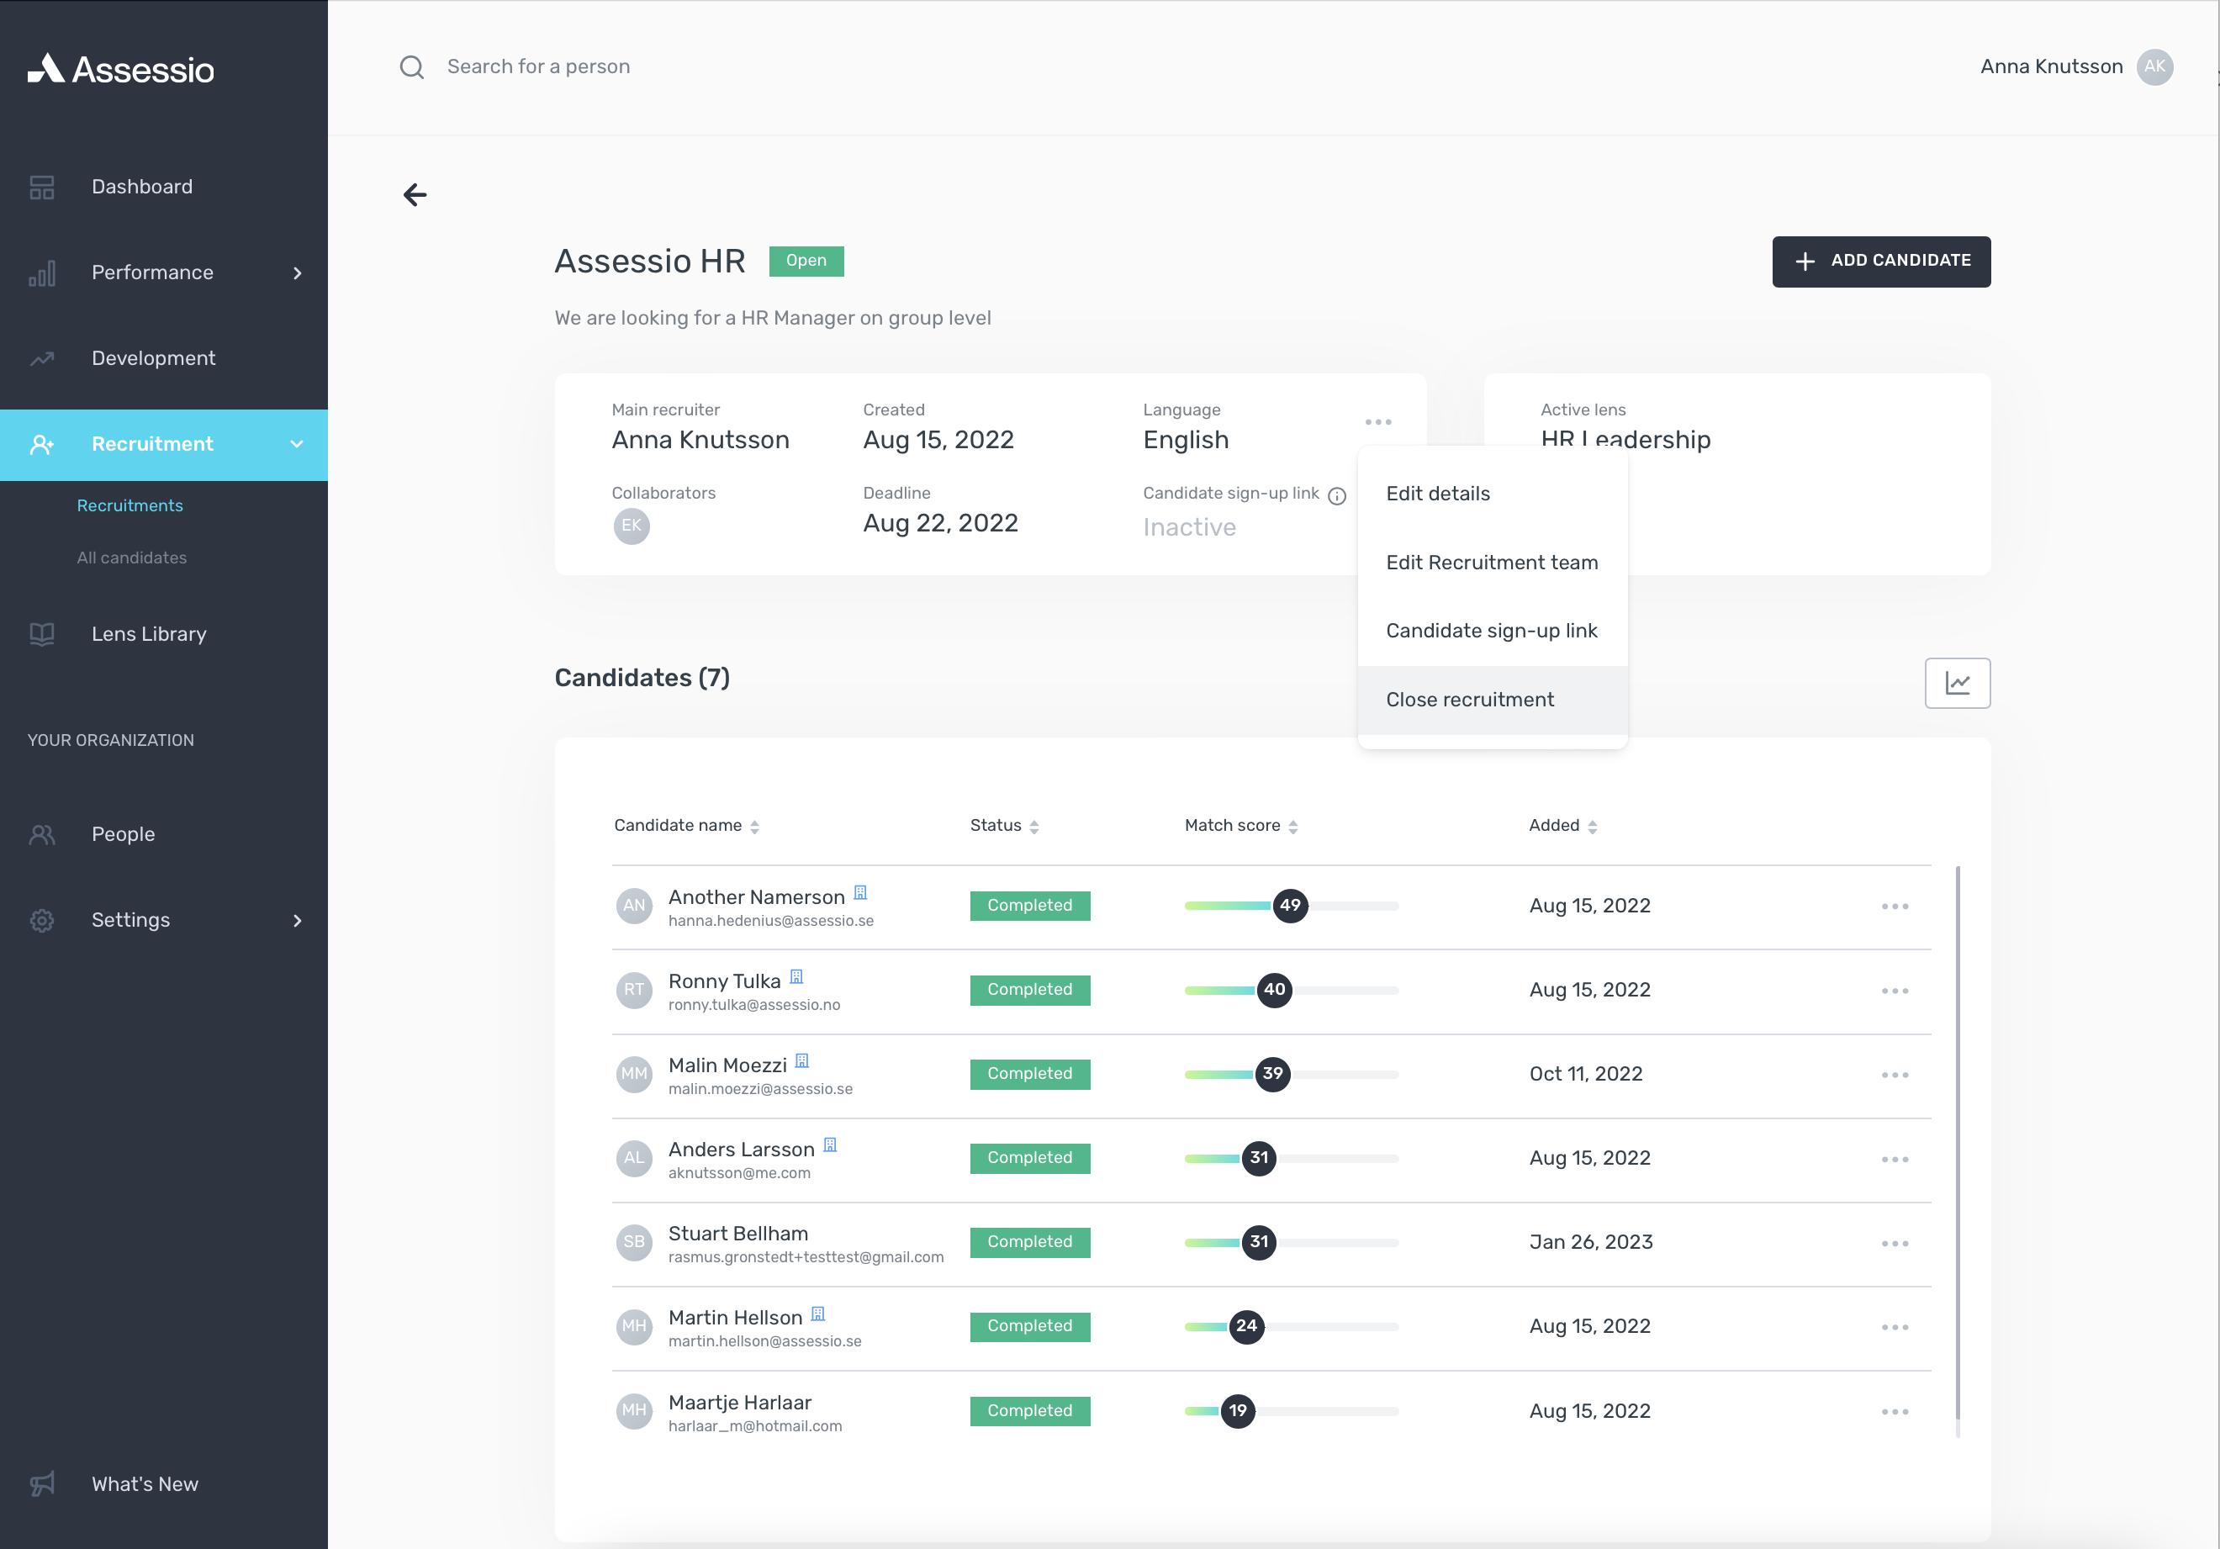Click the Settings gear icon
2220x1549 pixels.
point(41,921)
